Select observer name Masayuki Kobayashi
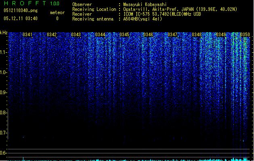254x161 pixels. [x=145, y=4]
